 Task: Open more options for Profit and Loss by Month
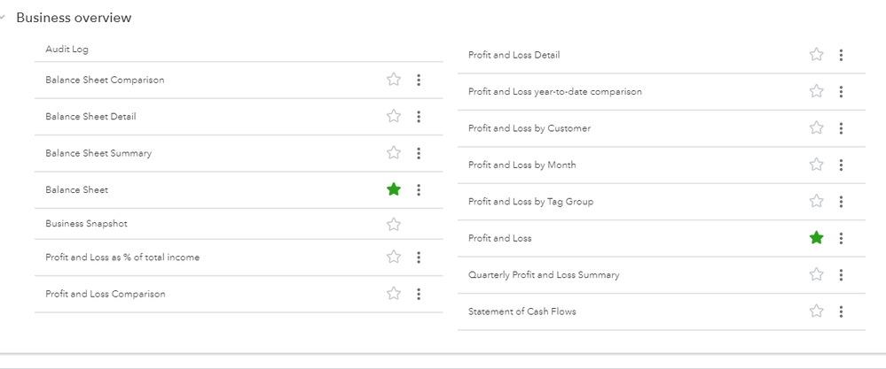coord(841,165)
